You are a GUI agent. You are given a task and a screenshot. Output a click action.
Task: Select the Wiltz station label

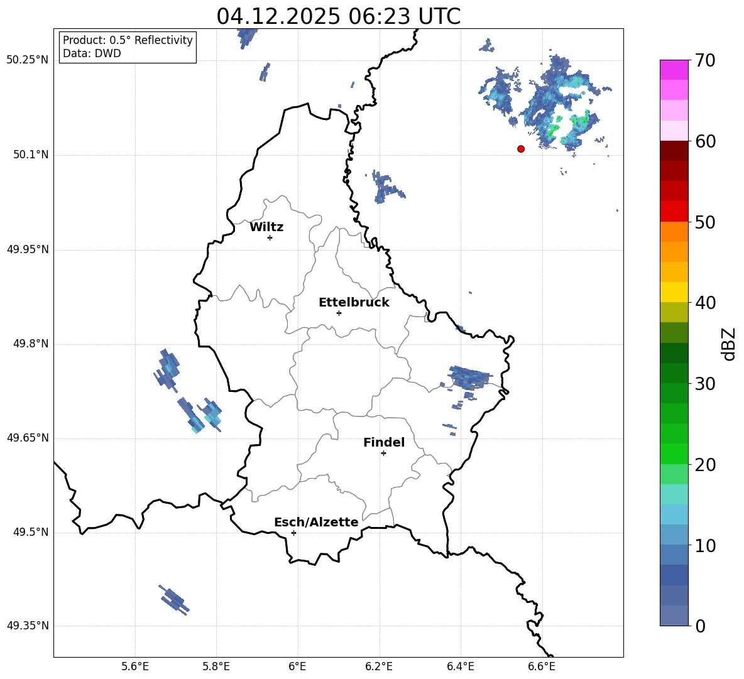[x=266, y=227]
